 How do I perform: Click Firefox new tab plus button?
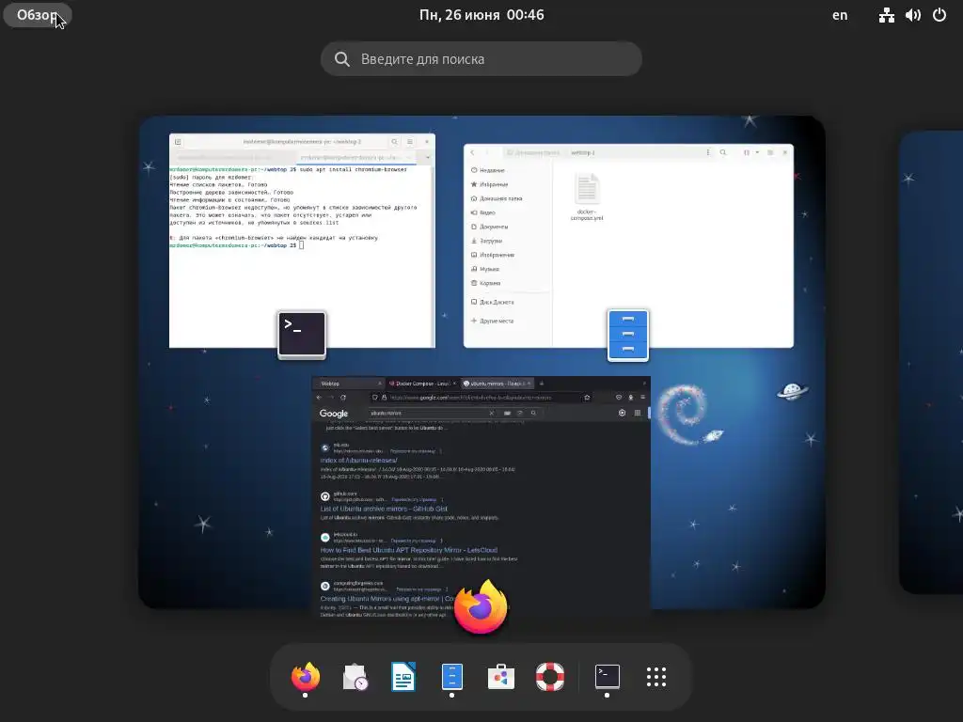click(x=541, y=384)
